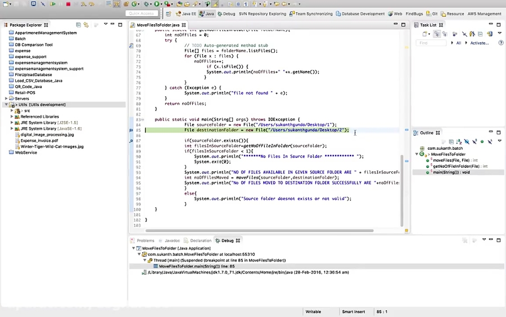Open AWS Management perspective

[x=484, y=14]
